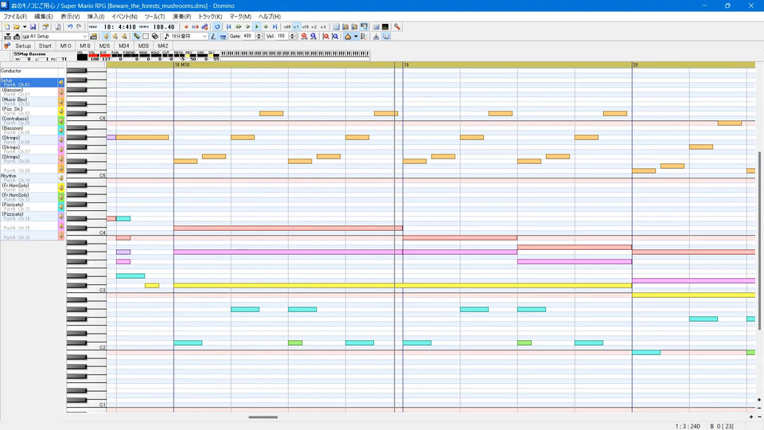Select the eraser tool

pos(155,36)
